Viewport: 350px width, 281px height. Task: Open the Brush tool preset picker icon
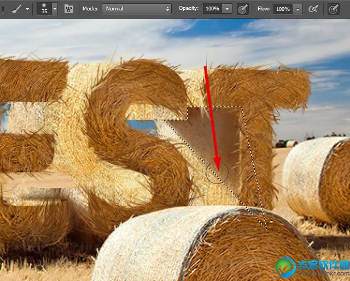17,9
